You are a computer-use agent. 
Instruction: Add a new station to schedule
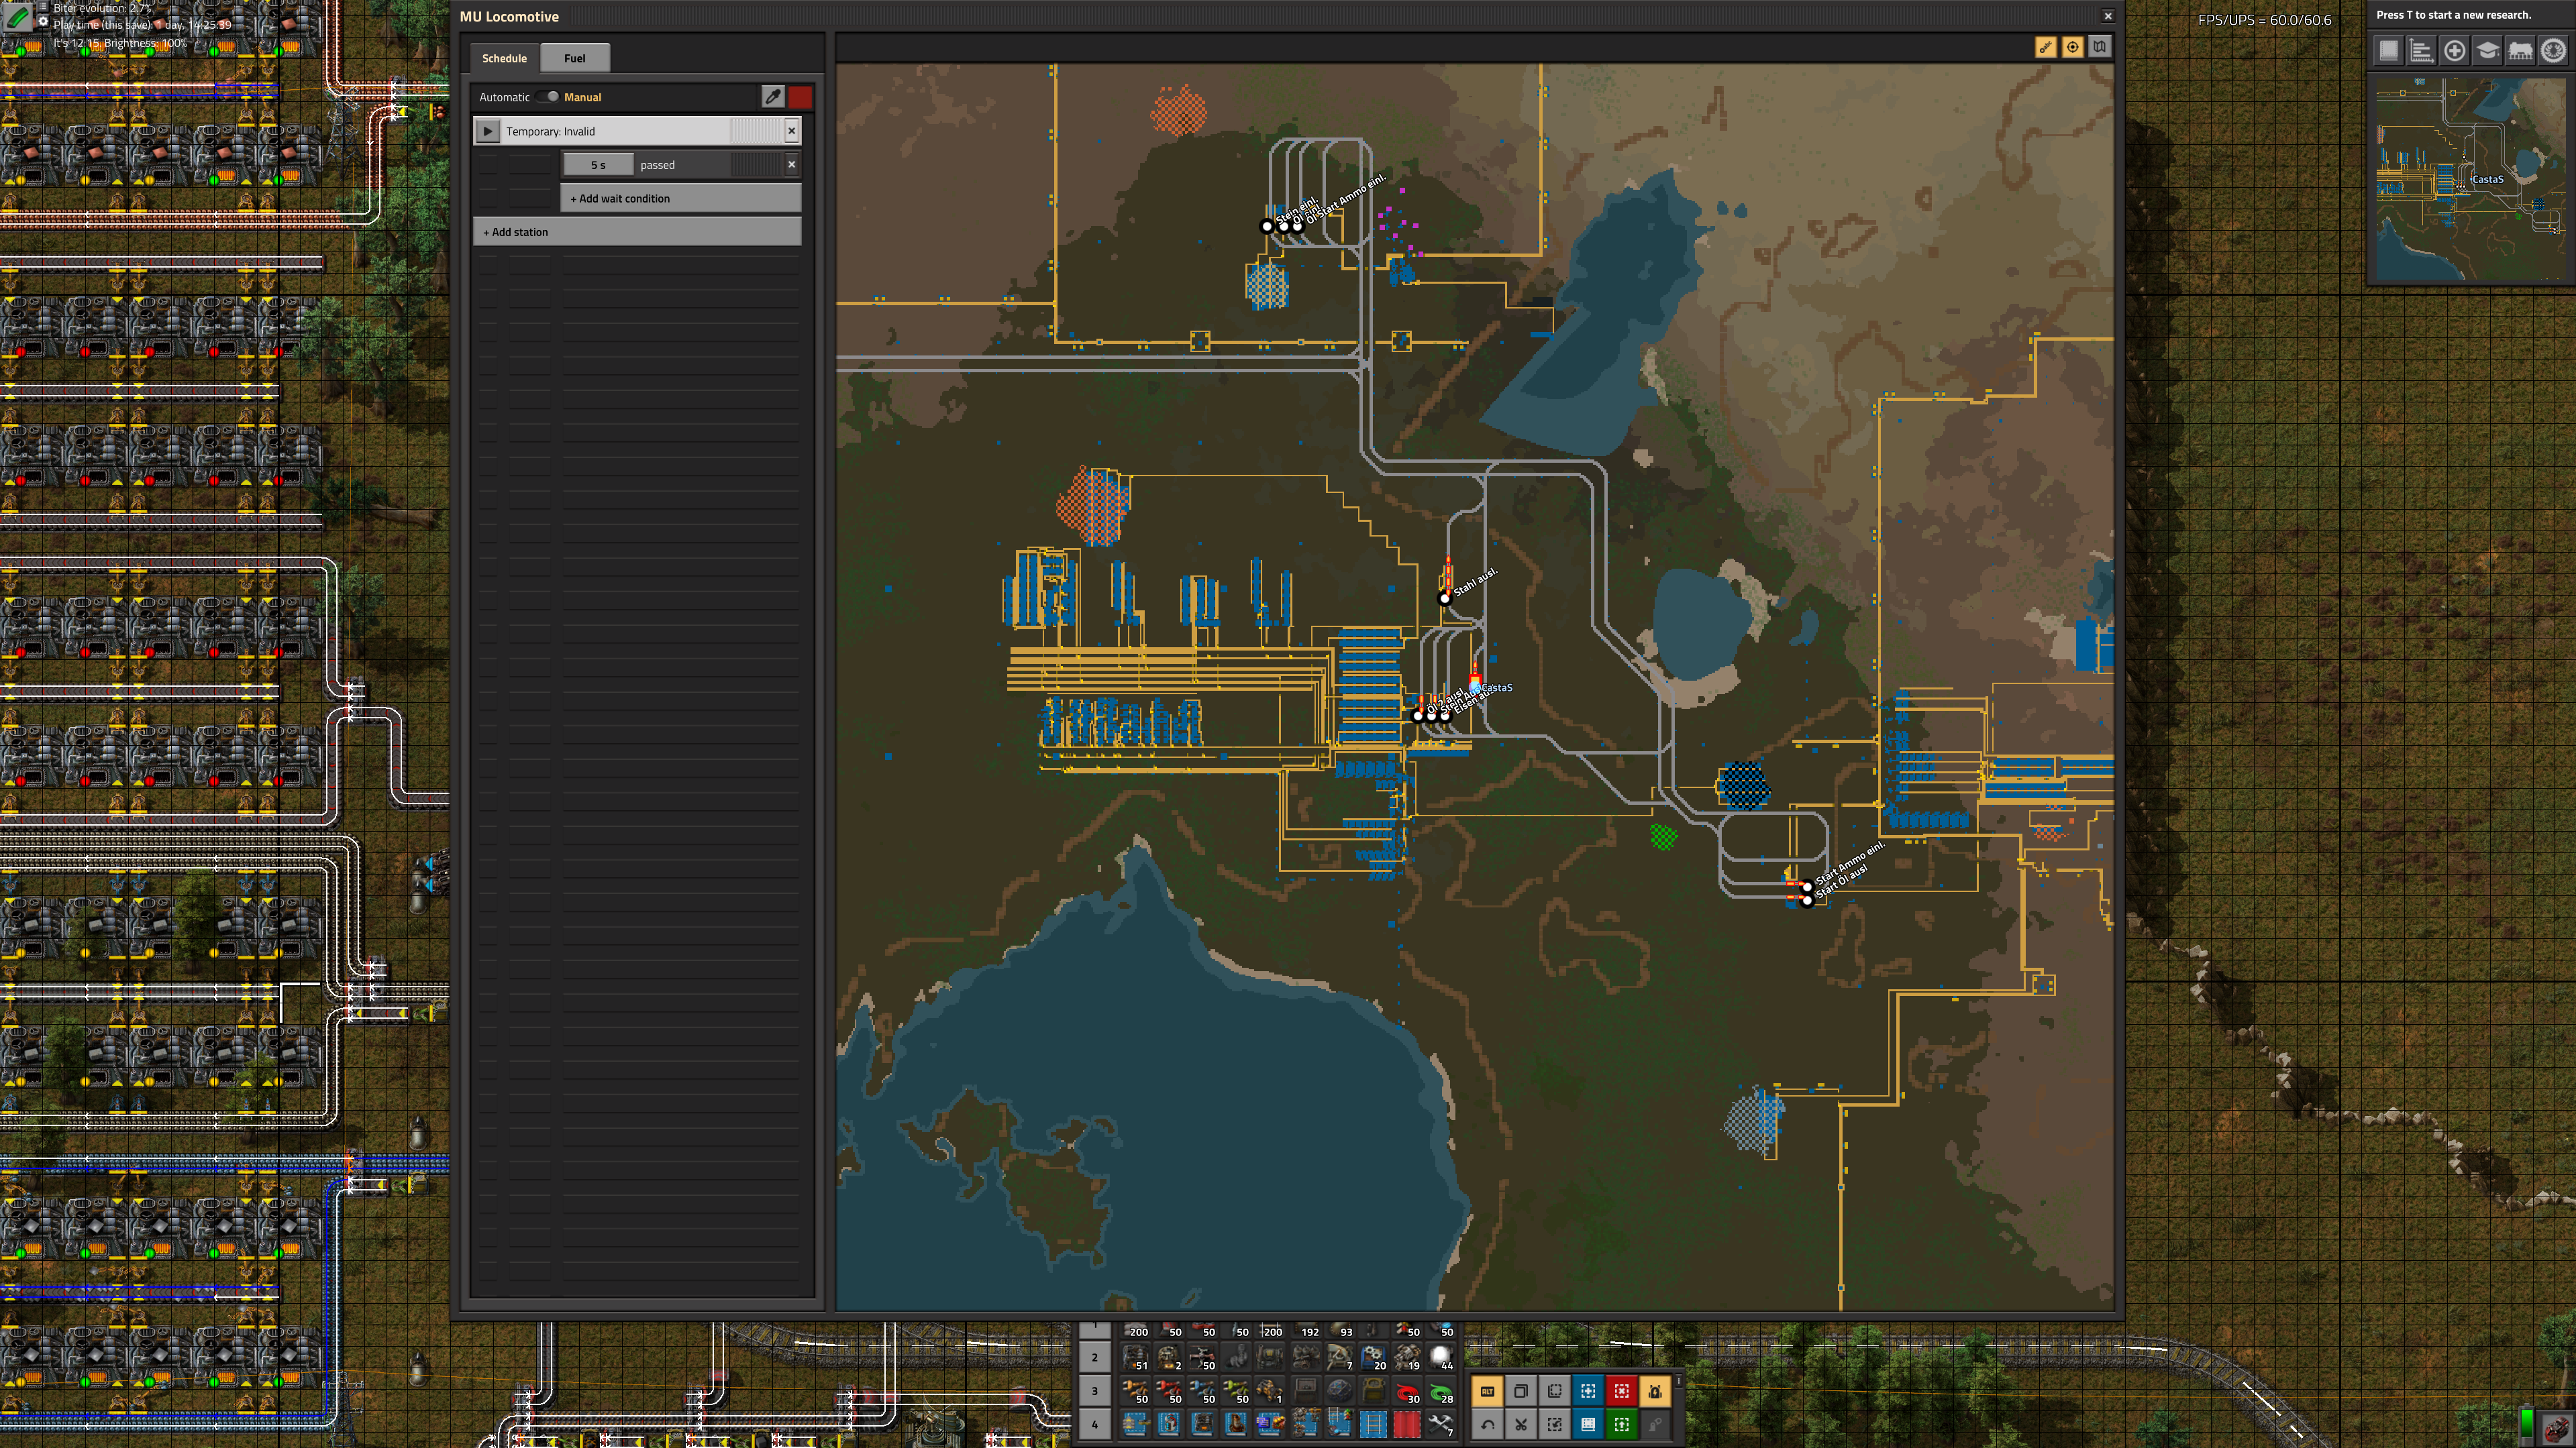pos(637,232)
